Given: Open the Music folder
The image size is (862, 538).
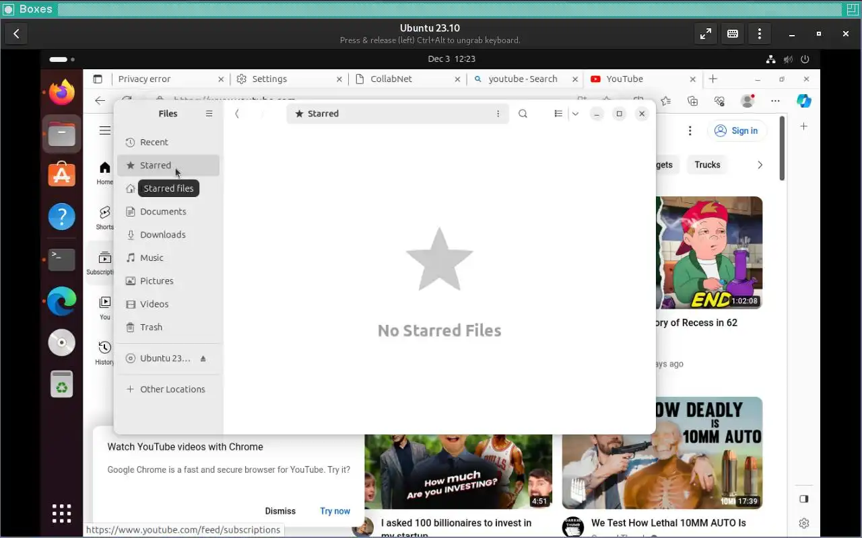Looking at the screenshot, I should pos(168,258).
